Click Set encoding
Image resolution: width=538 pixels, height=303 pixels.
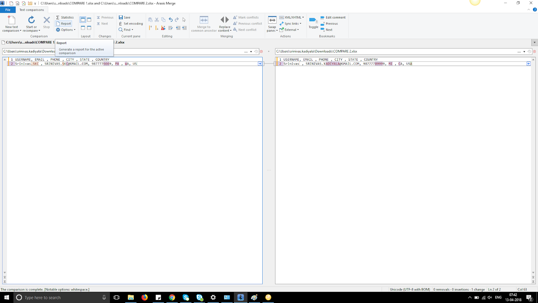pos(131,24)
